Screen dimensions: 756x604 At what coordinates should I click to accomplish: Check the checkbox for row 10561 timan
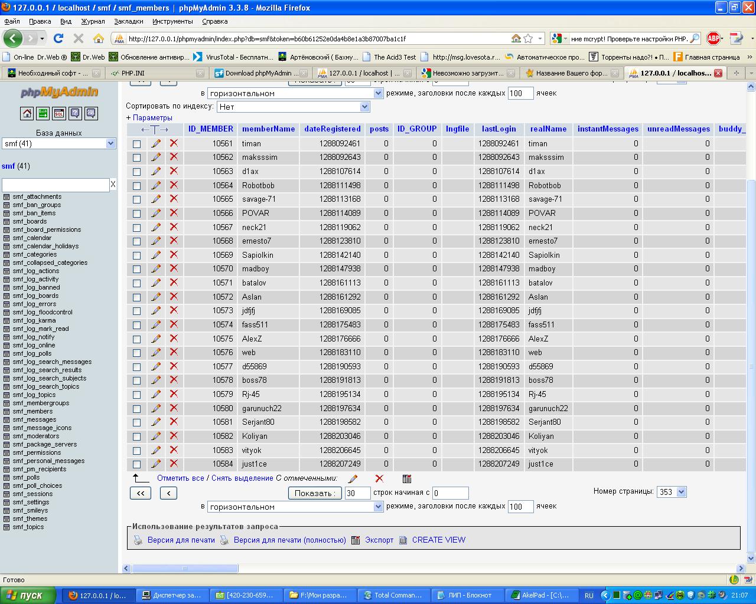click(137, 144)
